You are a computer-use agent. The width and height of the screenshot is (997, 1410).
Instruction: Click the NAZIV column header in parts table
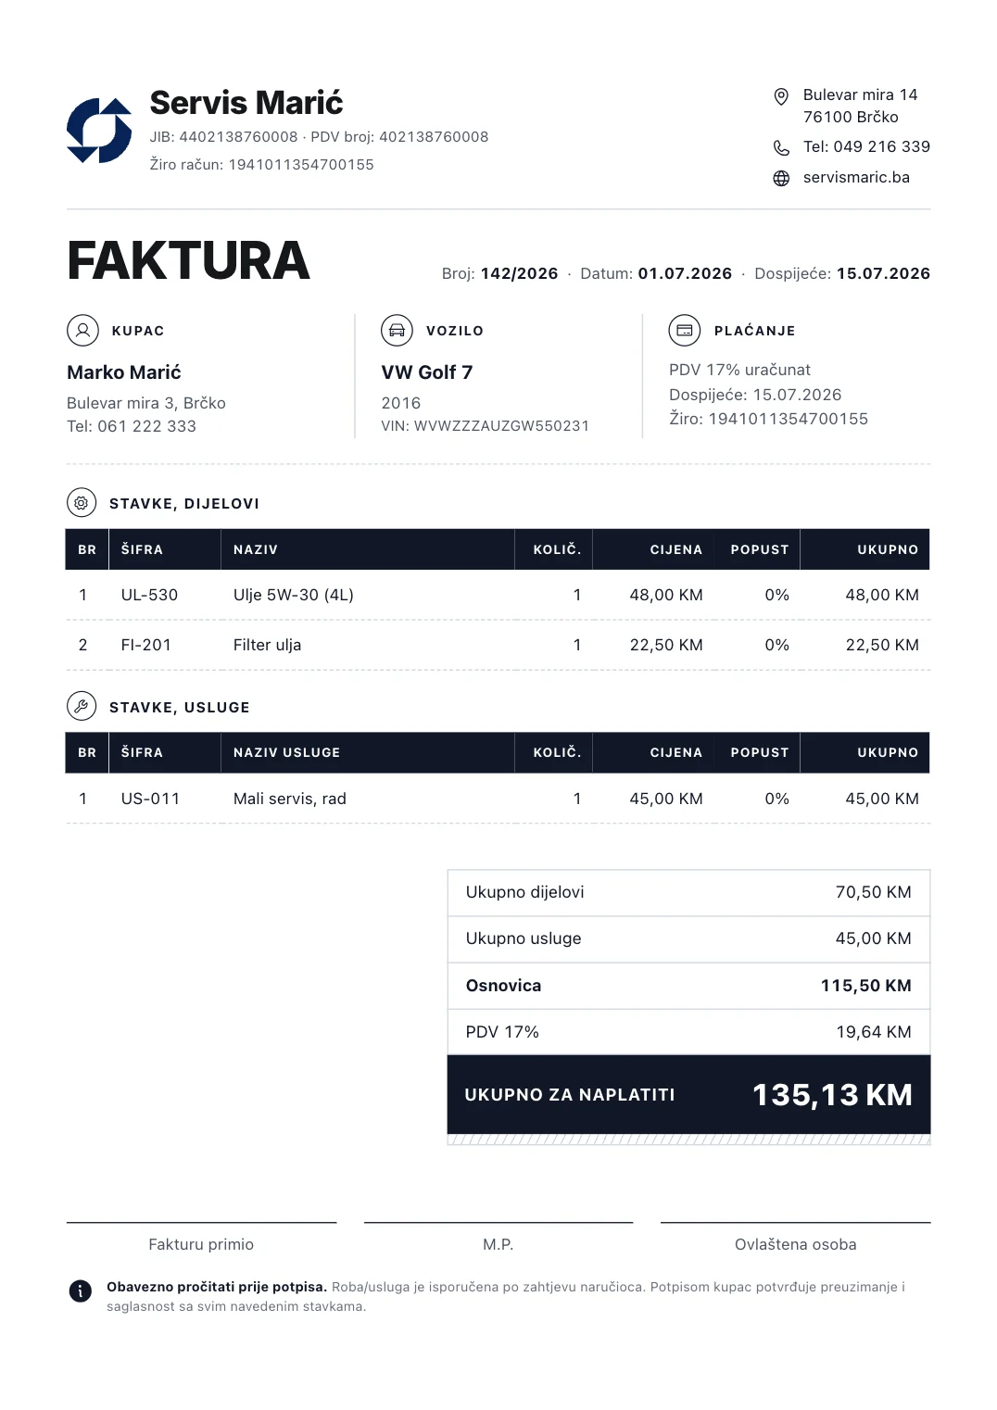[x=256, y=549]
